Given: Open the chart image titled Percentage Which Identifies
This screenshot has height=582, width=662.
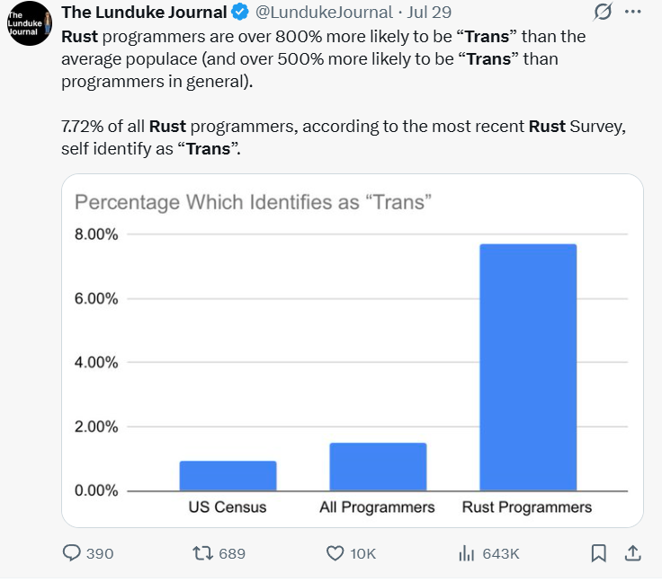Looking at the screenshot, I should click(353, 350).
